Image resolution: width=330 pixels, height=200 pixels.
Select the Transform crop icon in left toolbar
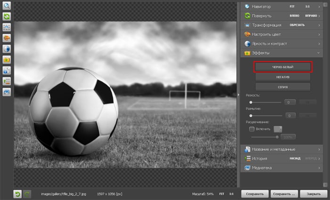[7, 27]
